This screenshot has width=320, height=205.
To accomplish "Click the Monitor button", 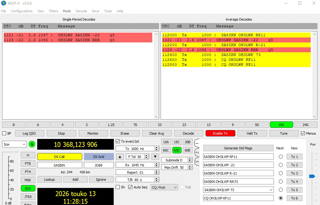I will [x=93, y=133].
